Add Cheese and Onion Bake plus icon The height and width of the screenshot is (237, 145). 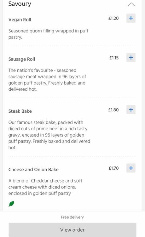[x=131, y=168]
